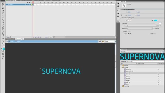The height and width of the screenshot is (93, 165).
Task: Click the toolbox stroke color swatch
Action: click(4, 47)
